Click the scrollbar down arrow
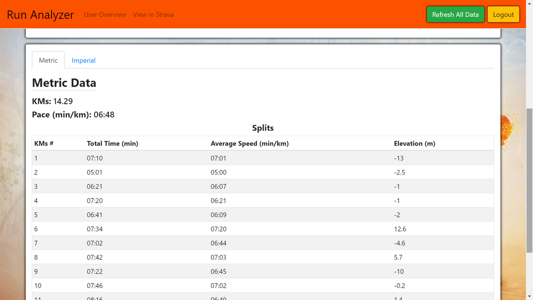The height and width of the screenshot is (300, 533). 529,296
